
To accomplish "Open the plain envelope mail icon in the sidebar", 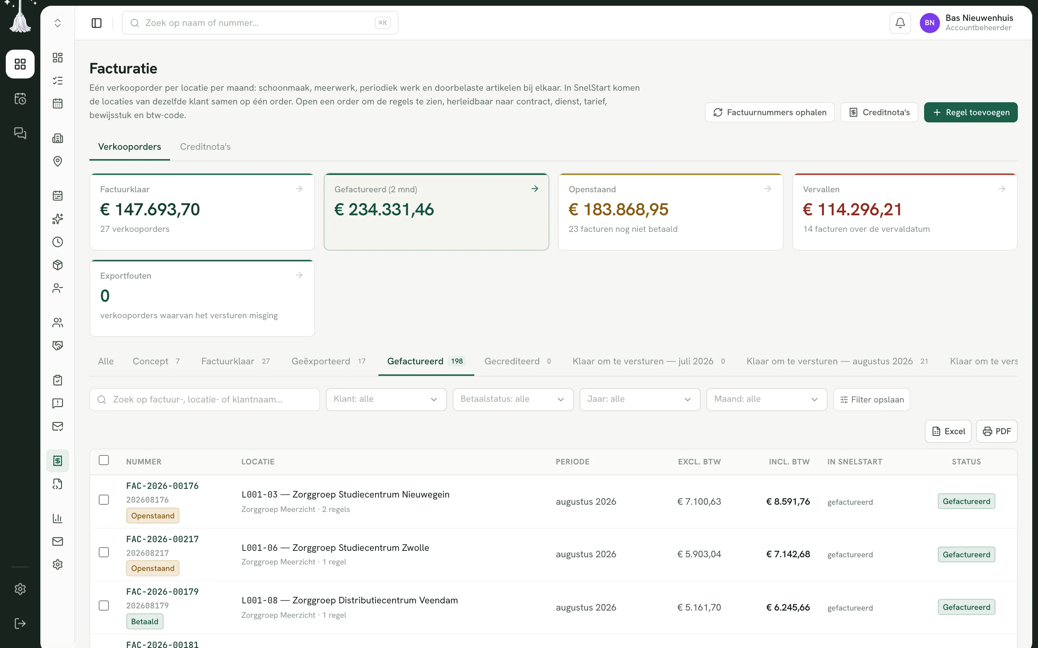I will point(57,541).
